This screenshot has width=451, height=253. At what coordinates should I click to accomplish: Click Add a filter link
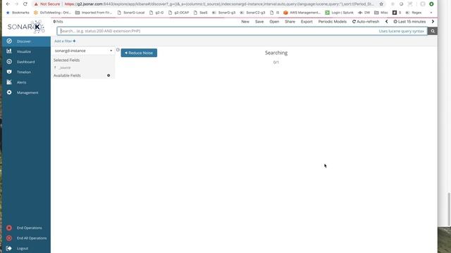pyautogui.click(x=65, y=41)
